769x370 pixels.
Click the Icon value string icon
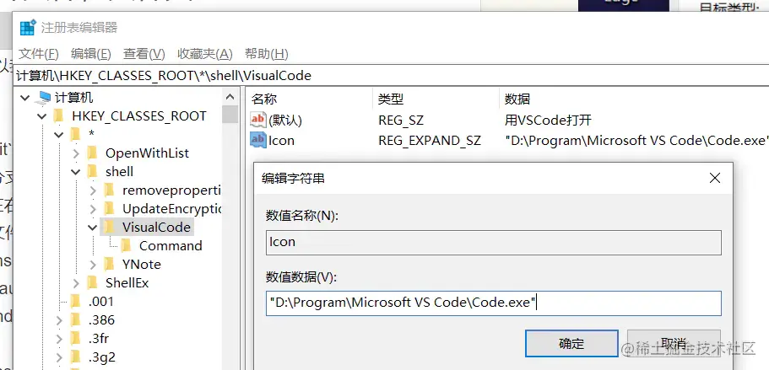point(258,140)
